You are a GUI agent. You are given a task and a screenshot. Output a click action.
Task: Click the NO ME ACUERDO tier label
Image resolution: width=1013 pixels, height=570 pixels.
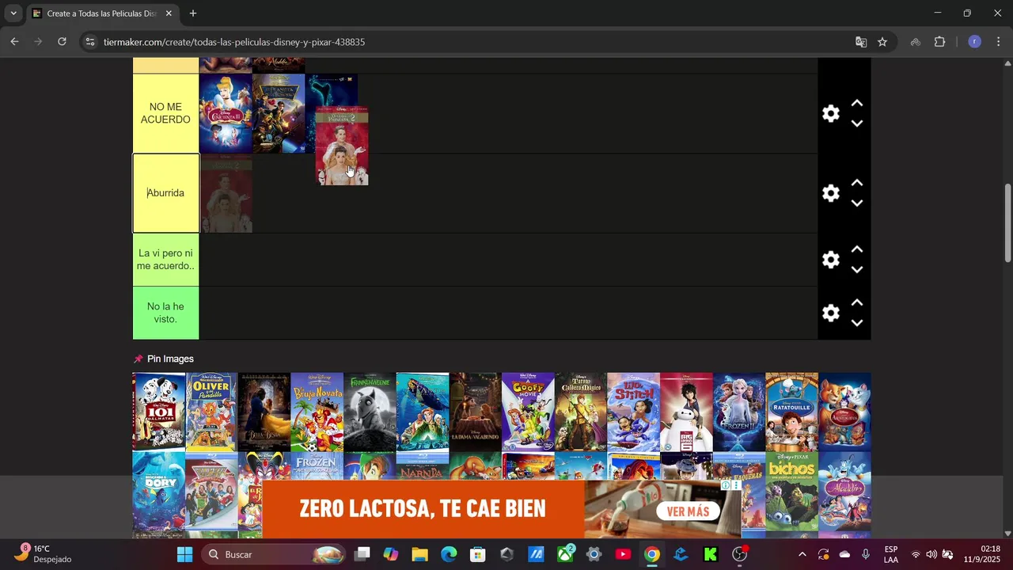click(165, 113)
